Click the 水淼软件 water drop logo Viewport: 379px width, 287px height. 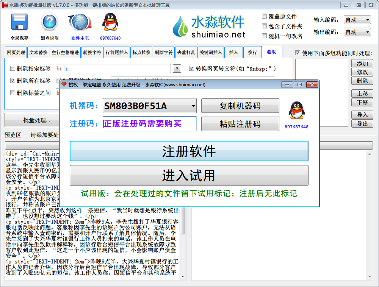(x=180, y=26)
